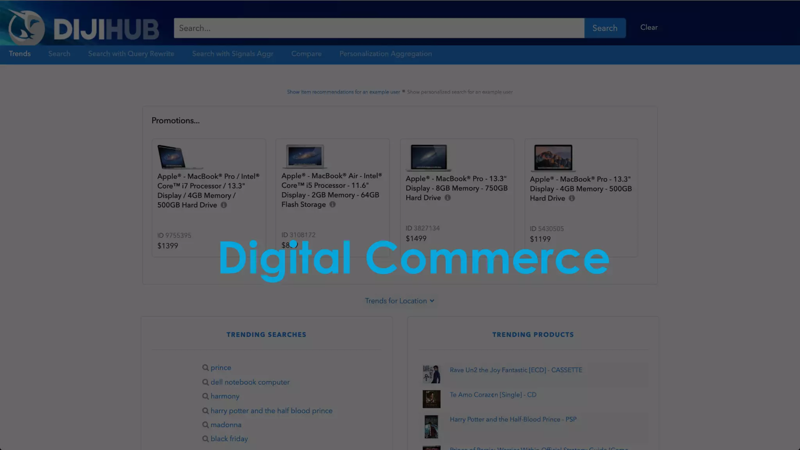Click magnifier icon beside harry potter search
The image size is (800, 450).
(x=205, y=411)
